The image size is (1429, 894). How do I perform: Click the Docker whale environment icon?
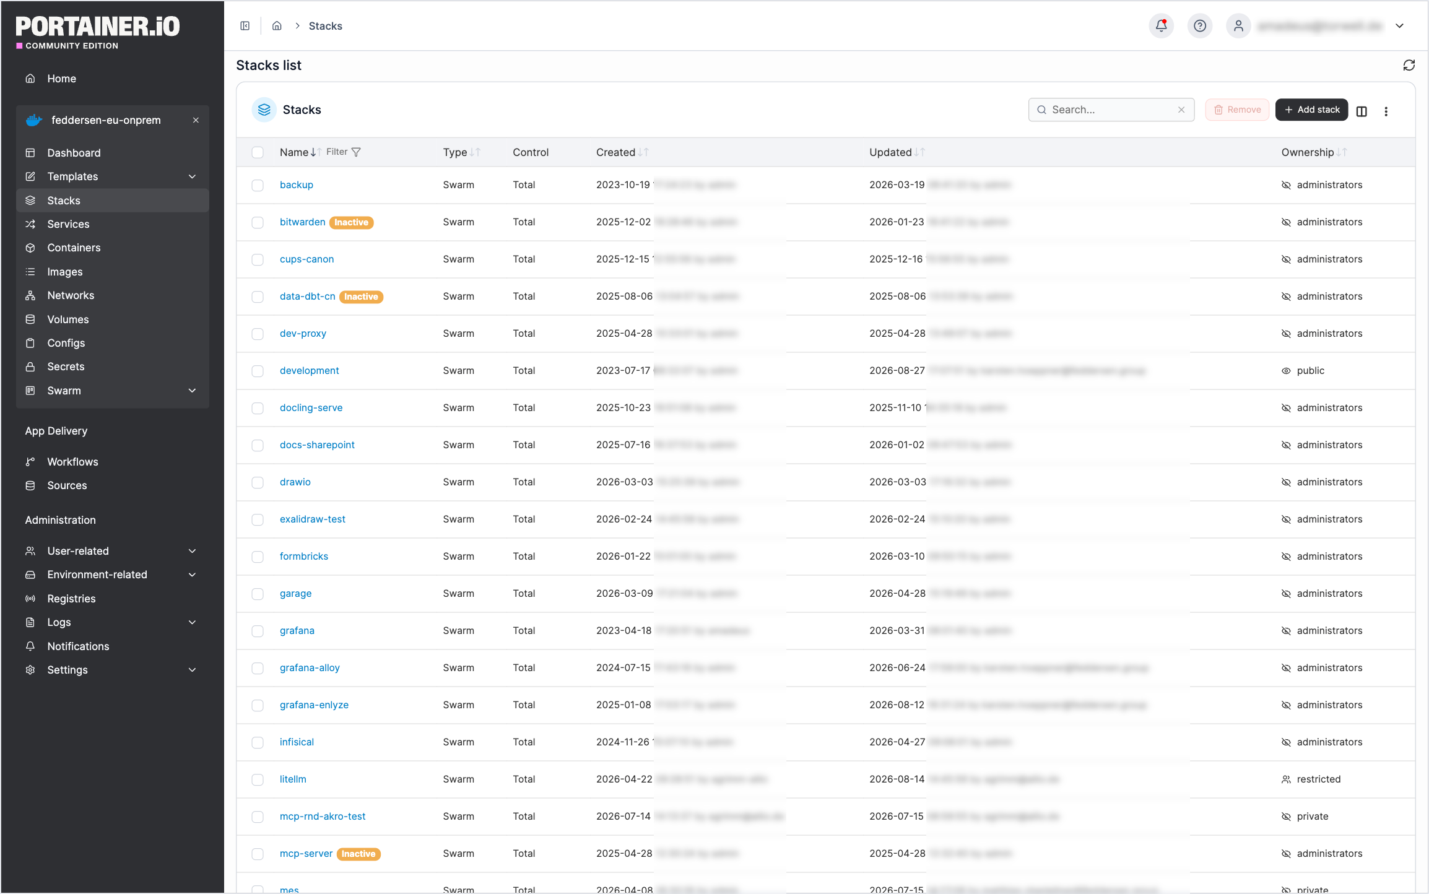pyautogui.click(x=34, y=120)
